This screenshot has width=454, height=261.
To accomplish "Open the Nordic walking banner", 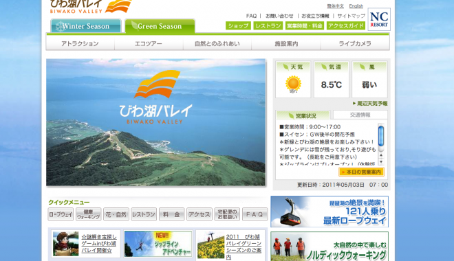I will coord(329,247).
